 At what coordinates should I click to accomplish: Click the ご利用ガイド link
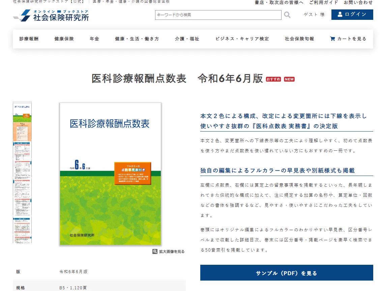[x=324, y=2]
